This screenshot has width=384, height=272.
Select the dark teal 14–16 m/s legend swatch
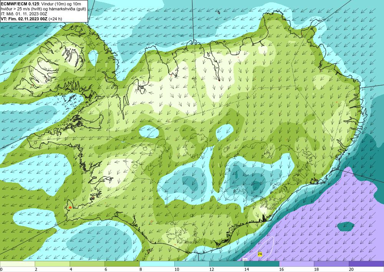point(262,264)
